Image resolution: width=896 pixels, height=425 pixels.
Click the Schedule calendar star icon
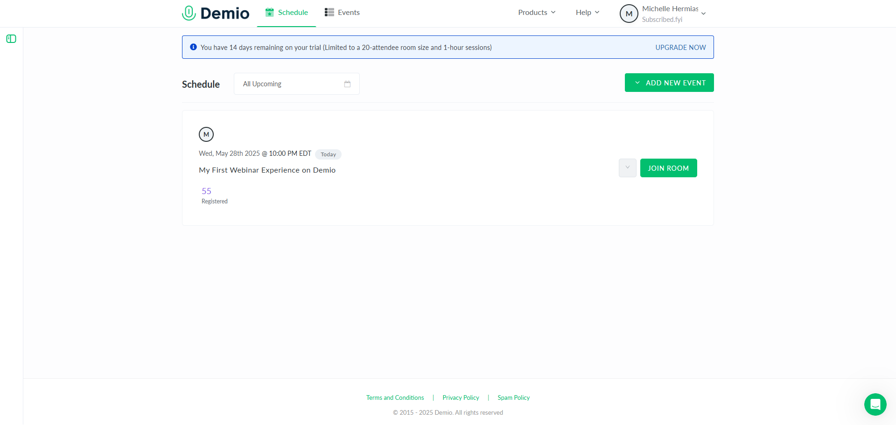(x=270, y=13)
